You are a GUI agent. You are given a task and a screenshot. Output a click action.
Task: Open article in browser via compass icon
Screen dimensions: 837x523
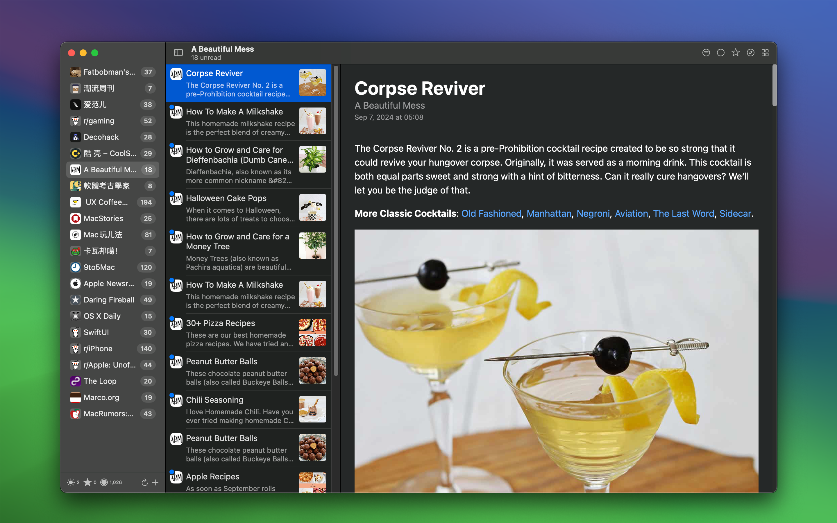click(750, 53)
